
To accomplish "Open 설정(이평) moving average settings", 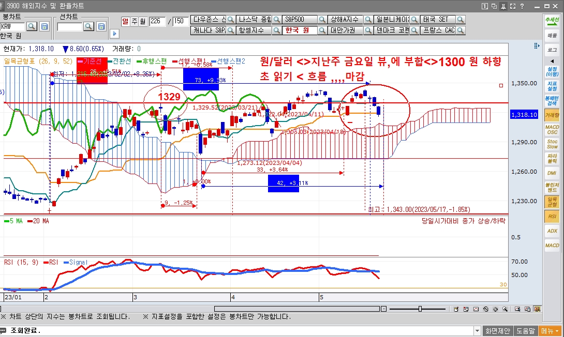I will coord(552,71).
